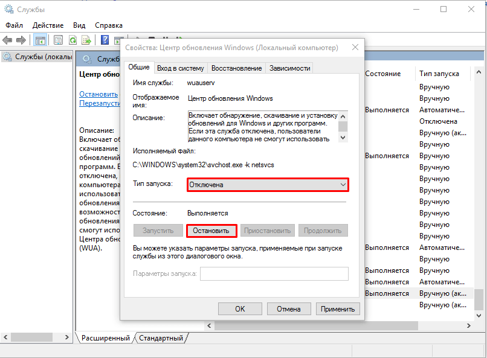Click the service name text wuauserv
The height and width of the screenshot is (358, 487).
pyautogui.click(x=201, y=83)
